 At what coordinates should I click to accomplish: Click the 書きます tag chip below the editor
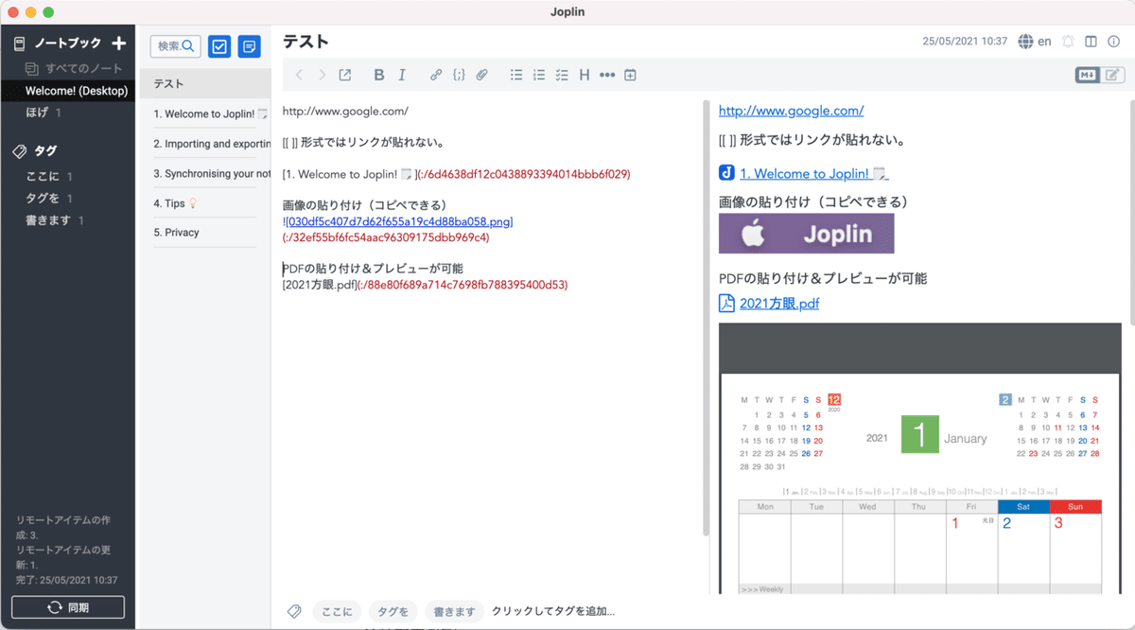pyautogui.click(x=454, y=611)
